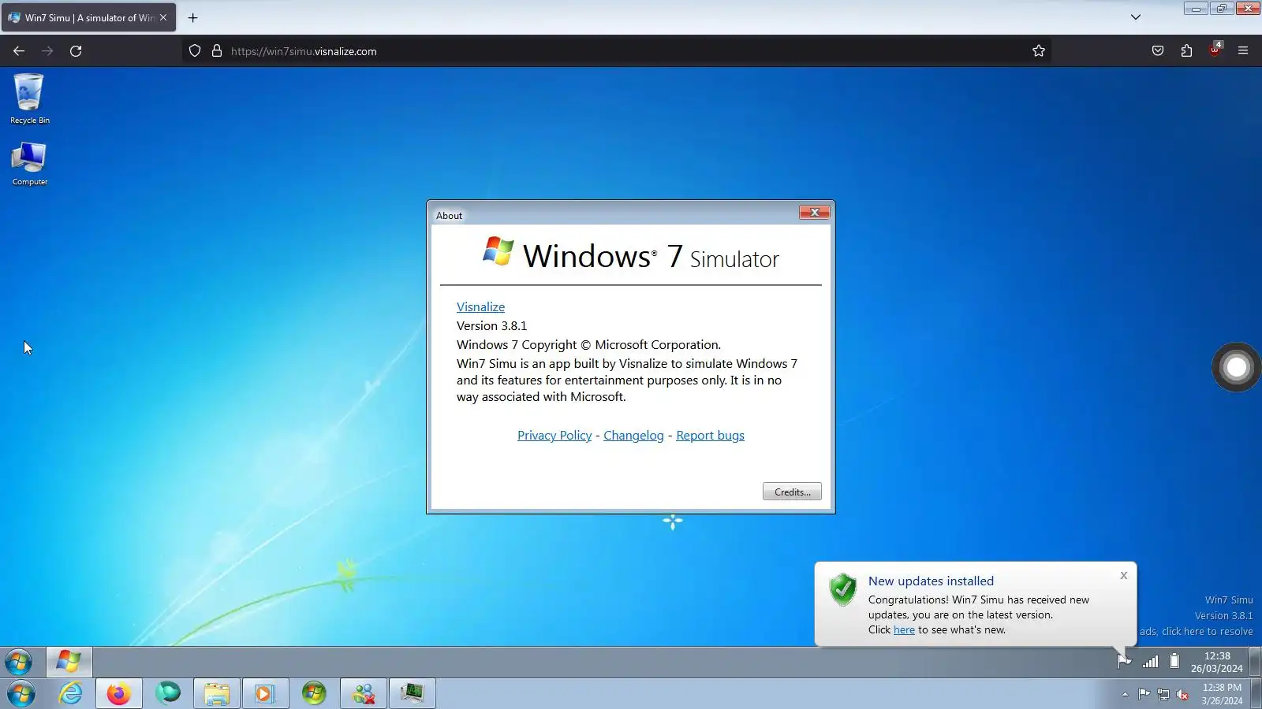The height and width of the screenshot is (709, 1262).
Task: Click the 'New updates installed' heading
Action: (x=931, y=581)
